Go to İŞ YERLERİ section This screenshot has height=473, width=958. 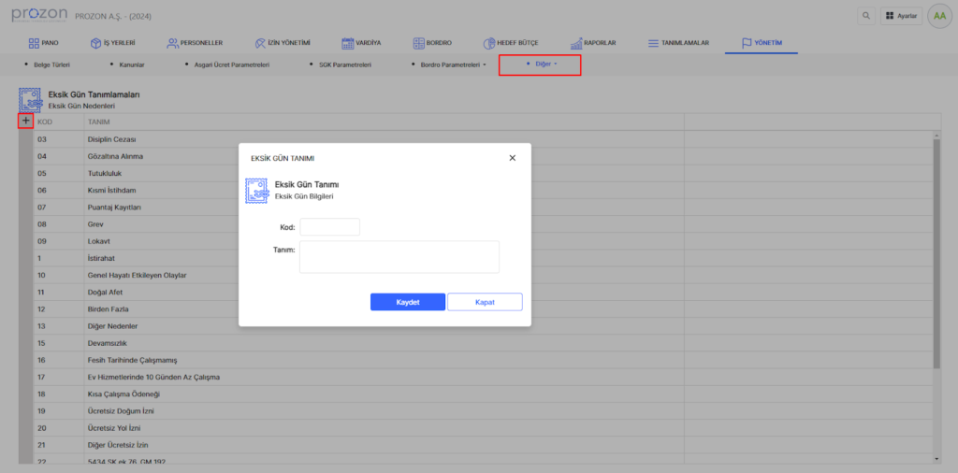coord(112,43)
